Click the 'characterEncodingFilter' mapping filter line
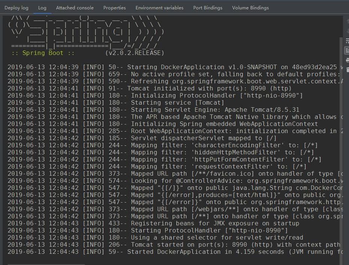 pos(163,145)
